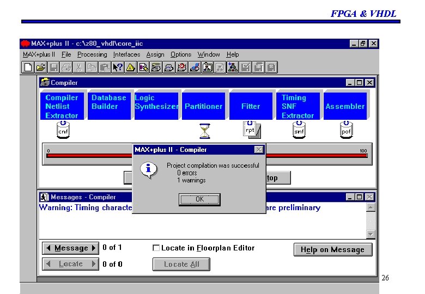
Task: Select the Warning: Timing characteristics message
Action: point(180,207)
